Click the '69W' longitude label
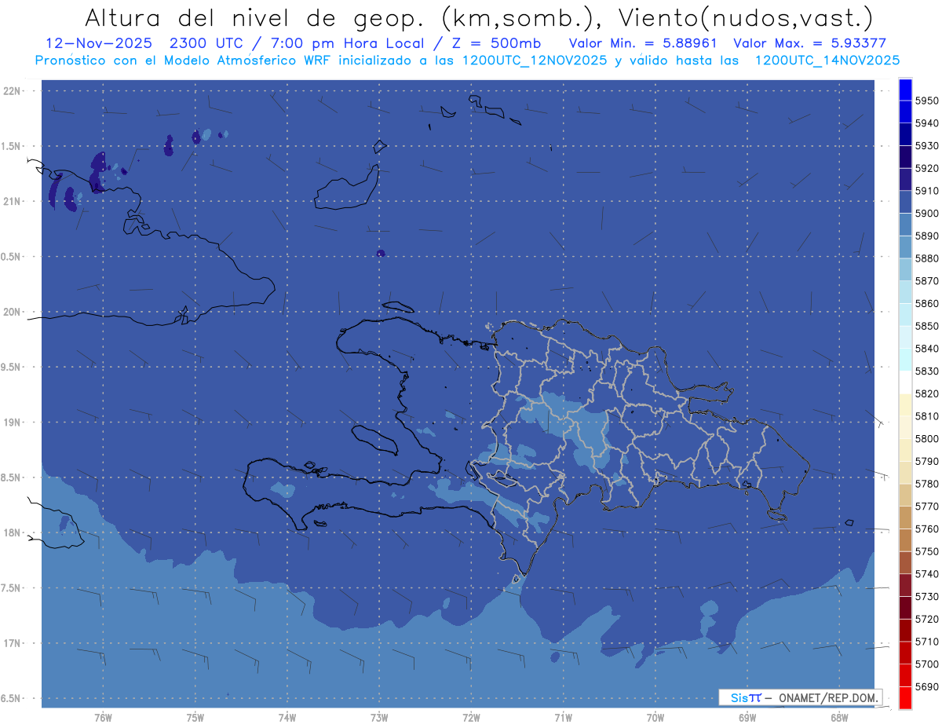Viewport: 942px width, 728px height. click(747, 718)
